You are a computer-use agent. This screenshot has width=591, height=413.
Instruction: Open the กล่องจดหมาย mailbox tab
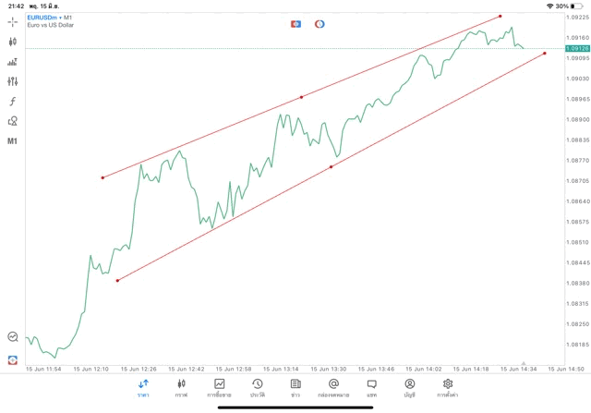tap(332, 388)
